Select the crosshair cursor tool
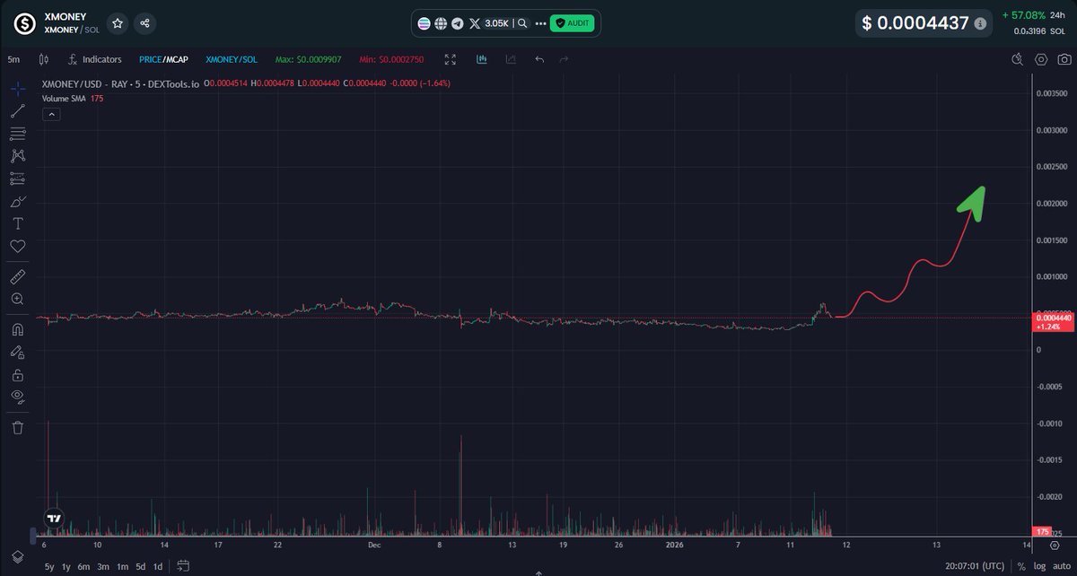The height and width of the screenshot is (576, 1077). click(x=18, y=89)
